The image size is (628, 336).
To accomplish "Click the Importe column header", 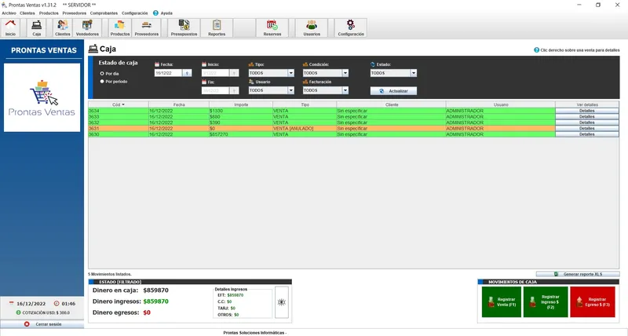I will click(241, 104).
